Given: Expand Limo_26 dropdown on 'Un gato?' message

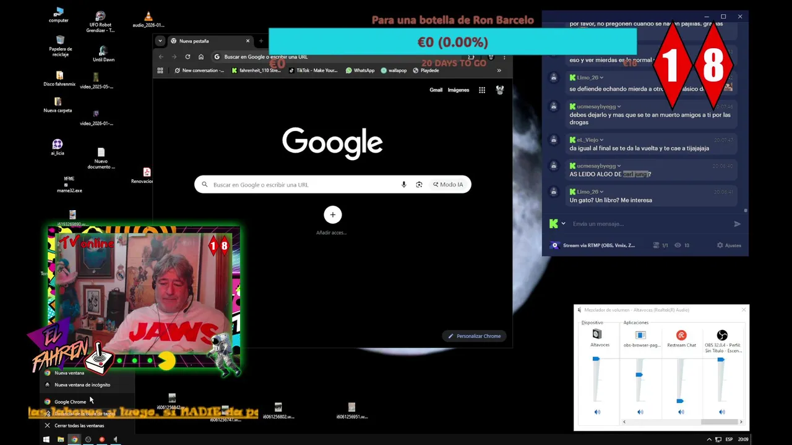Looking at the screenshot, I should point(601,192).
